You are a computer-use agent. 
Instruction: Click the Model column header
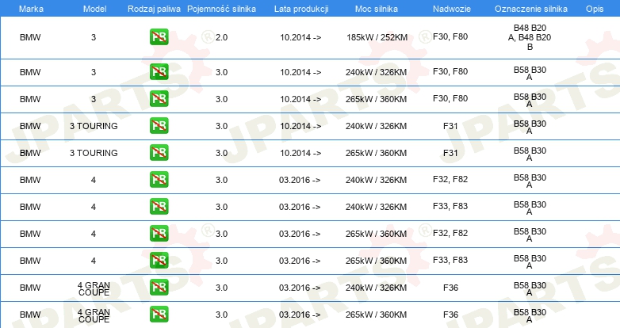tap(94, 9)
